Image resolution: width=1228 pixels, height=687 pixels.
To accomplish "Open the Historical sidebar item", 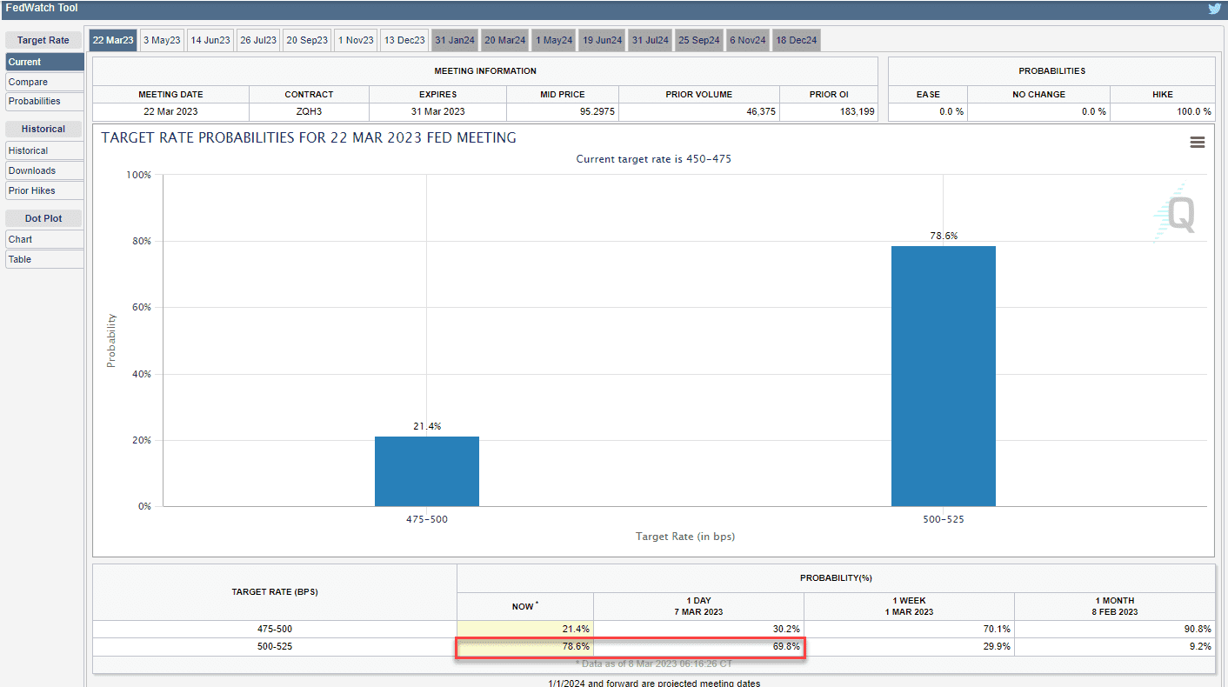I will [43, 150].
